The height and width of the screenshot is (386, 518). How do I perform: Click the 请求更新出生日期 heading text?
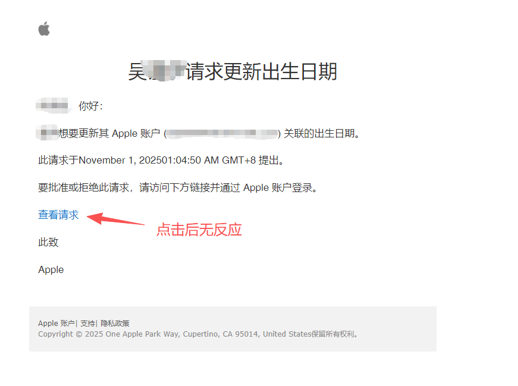pos(261,71)
